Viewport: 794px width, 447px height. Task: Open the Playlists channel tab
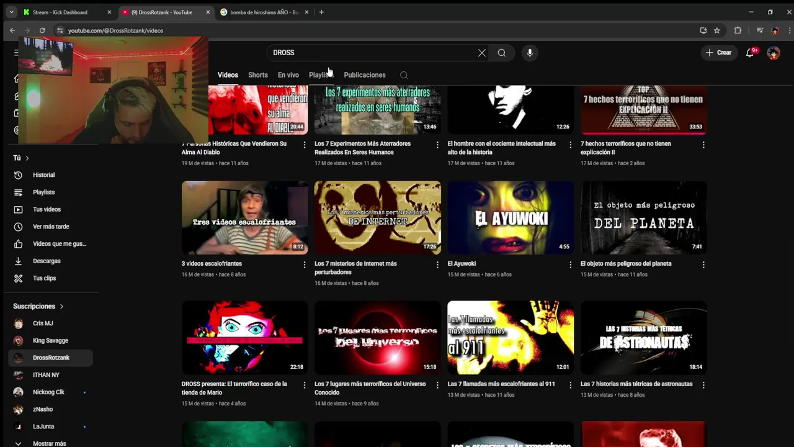(320, 75)
